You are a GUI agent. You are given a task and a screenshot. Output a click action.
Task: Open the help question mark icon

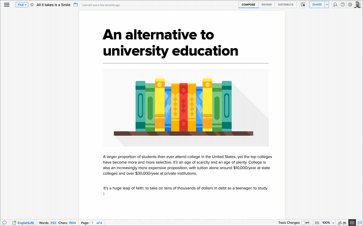[343, 5]
